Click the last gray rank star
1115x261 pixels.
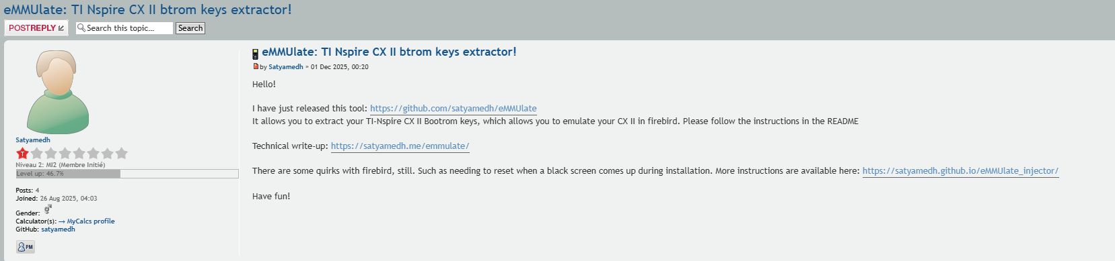pos(121,154)
